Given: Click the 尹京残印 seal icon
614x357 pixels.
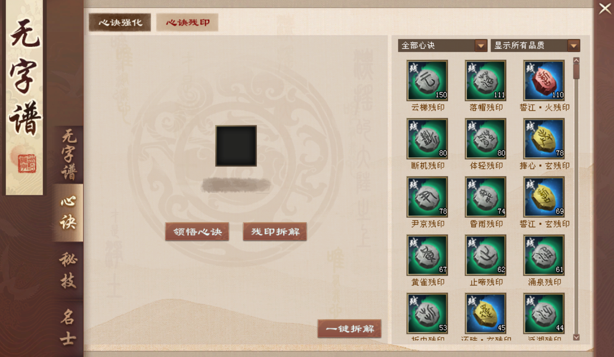Looking at the screenshot, I should (x=427, y=197).
